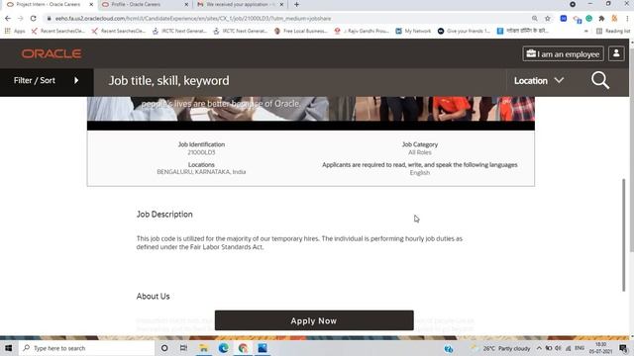
Task: Open Chrome three-dot menu
Action: coord(627,18)
